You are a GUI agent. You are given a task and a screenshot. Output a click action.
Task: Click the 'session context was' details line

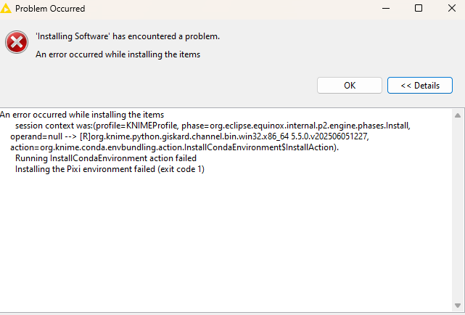[x=213, y=126]
